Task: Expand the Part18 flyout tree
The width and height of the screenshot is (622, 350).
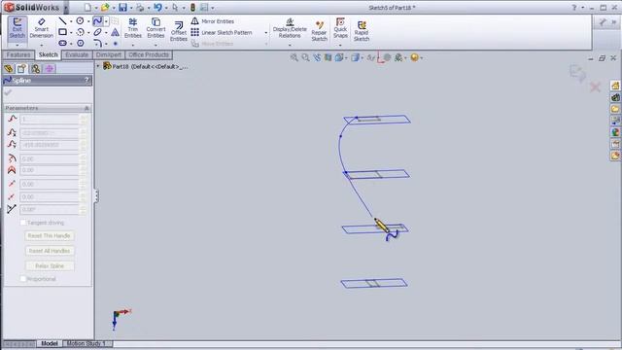Action: tap(98, 66)
